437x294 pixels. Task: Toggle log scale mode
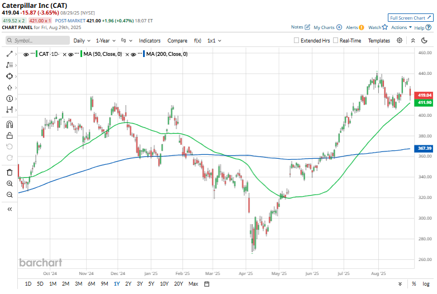point(426,284)
